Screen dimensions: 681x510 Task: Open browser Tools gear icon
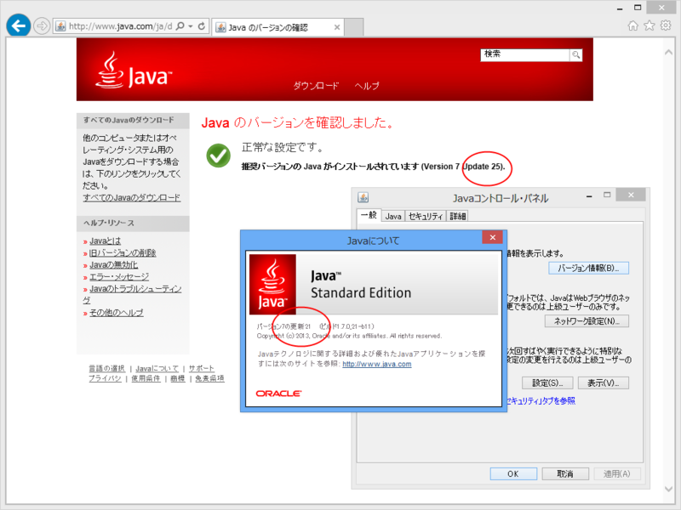[x=666, y=25]
